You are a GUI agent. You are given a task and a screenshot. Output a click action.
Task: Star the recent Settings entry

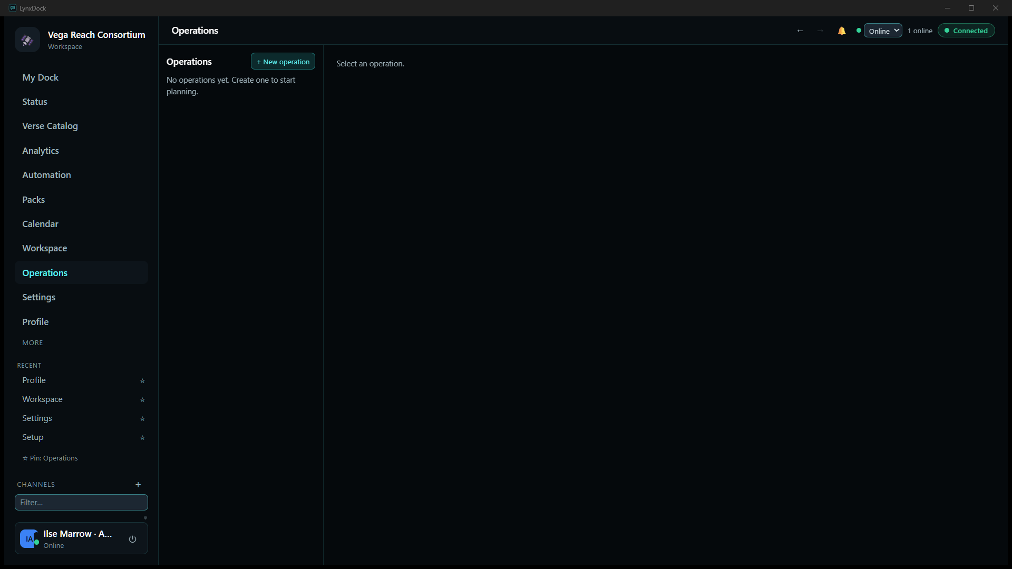pyautogui.click(x=142, y=419)
